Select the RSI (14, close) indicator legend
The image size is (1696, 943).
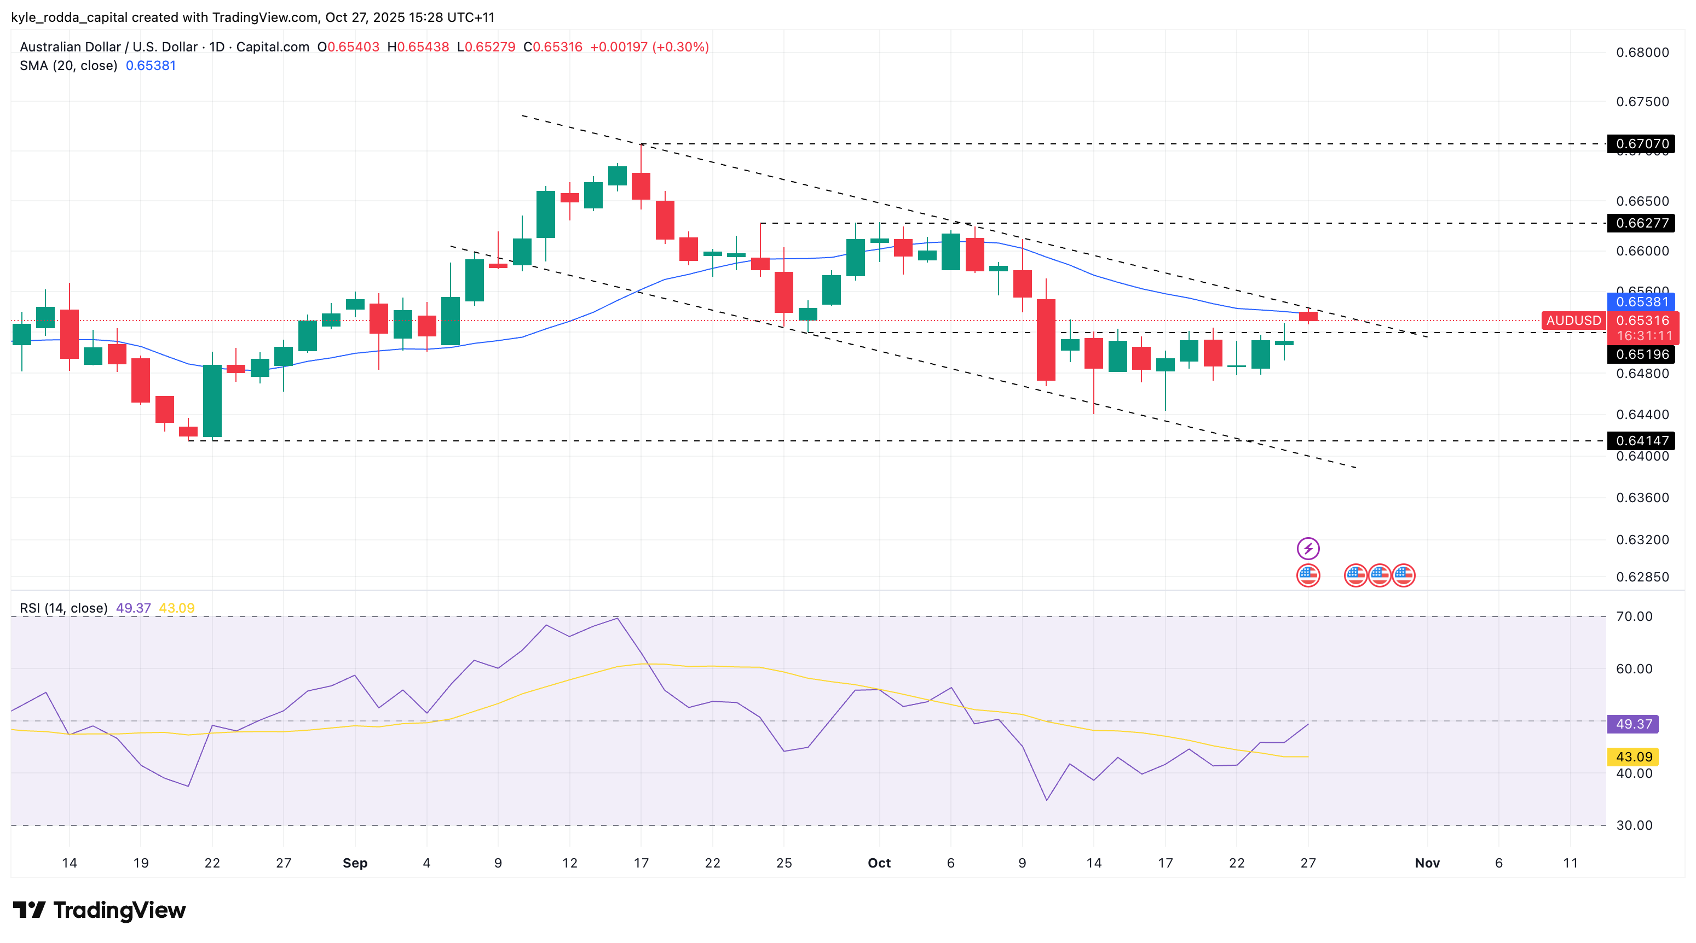pyautogui.click(x=63, y=608)
